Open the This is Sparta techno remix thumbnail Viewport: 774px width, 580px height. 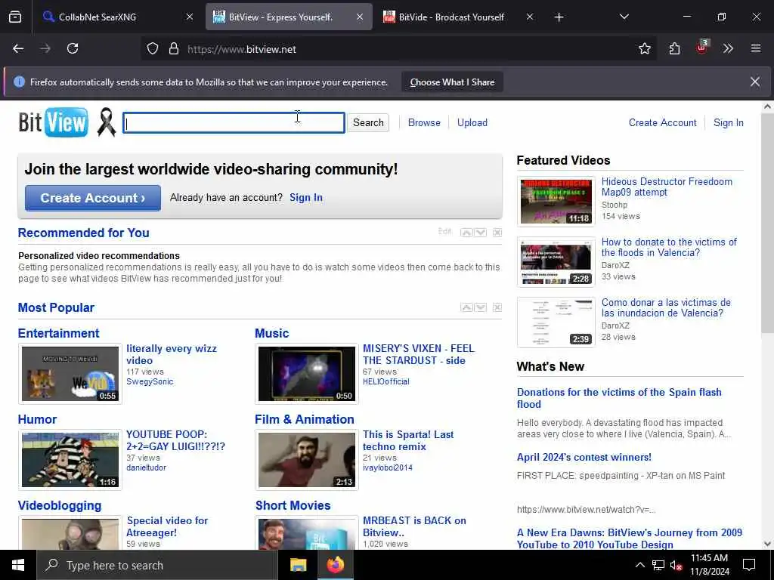[x=307, y=460]
